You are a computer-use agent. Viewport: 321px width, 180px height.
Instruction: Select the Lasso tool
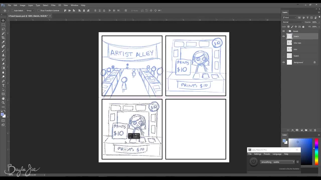point(3,29)
